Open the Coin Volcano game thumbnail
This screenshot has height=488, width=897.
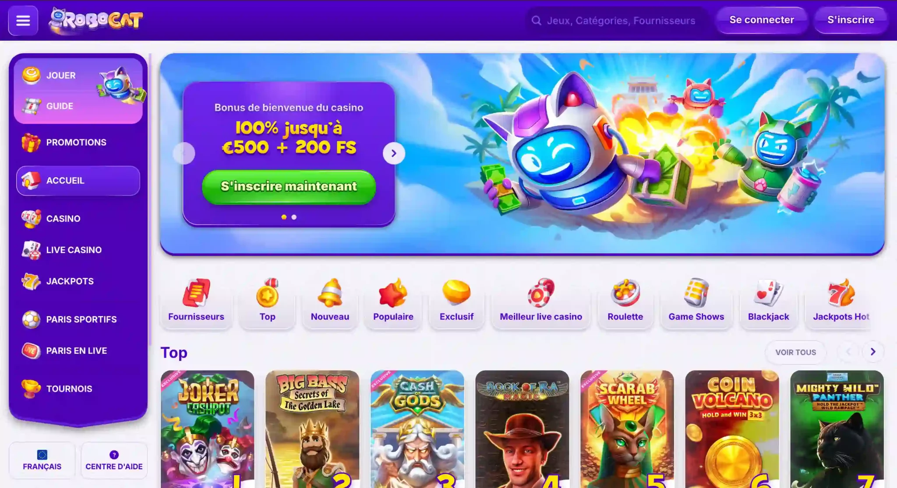[732, 429]
